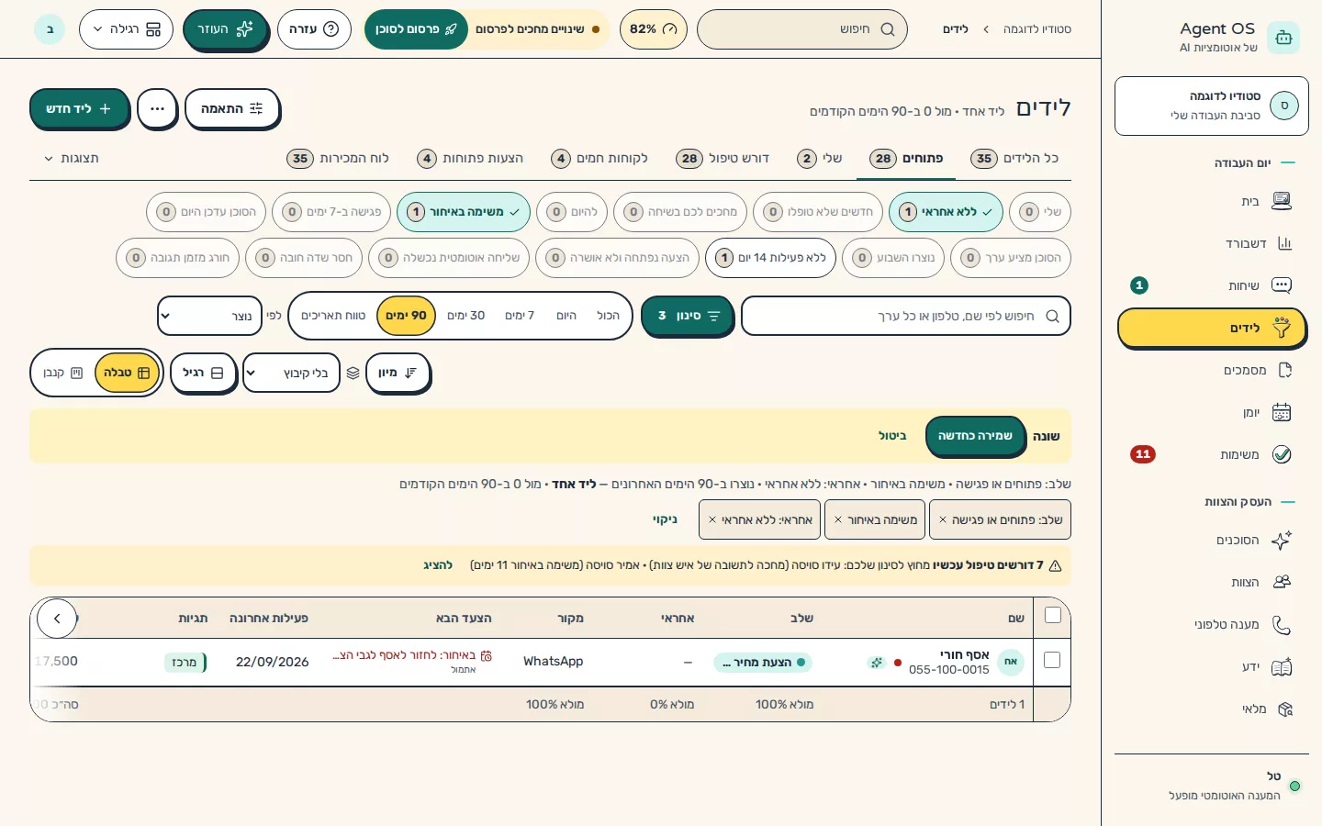Check the row checkbox for אסף חורי

click(x=1052, y=660)
